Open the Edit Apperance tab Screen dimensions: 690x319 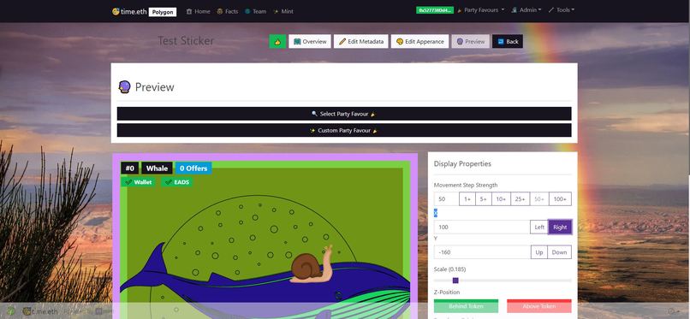[419, 41]
